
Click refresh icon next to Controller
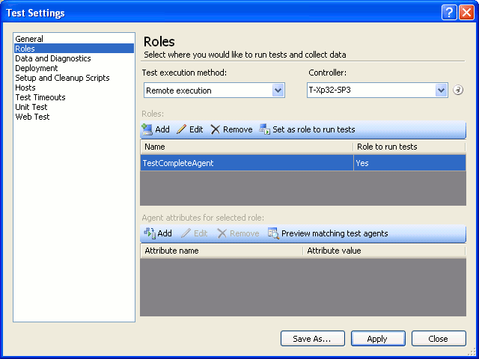459,90
